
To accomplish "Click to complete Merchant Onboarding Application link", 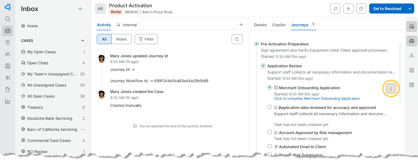I will (317, 99).
